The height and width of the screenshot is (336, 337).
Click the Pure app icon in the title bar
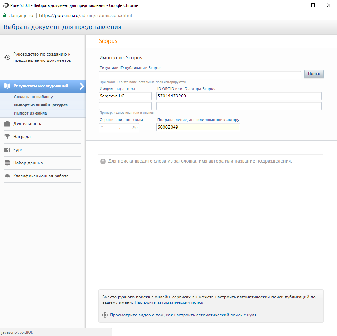[x=5, y=5]
